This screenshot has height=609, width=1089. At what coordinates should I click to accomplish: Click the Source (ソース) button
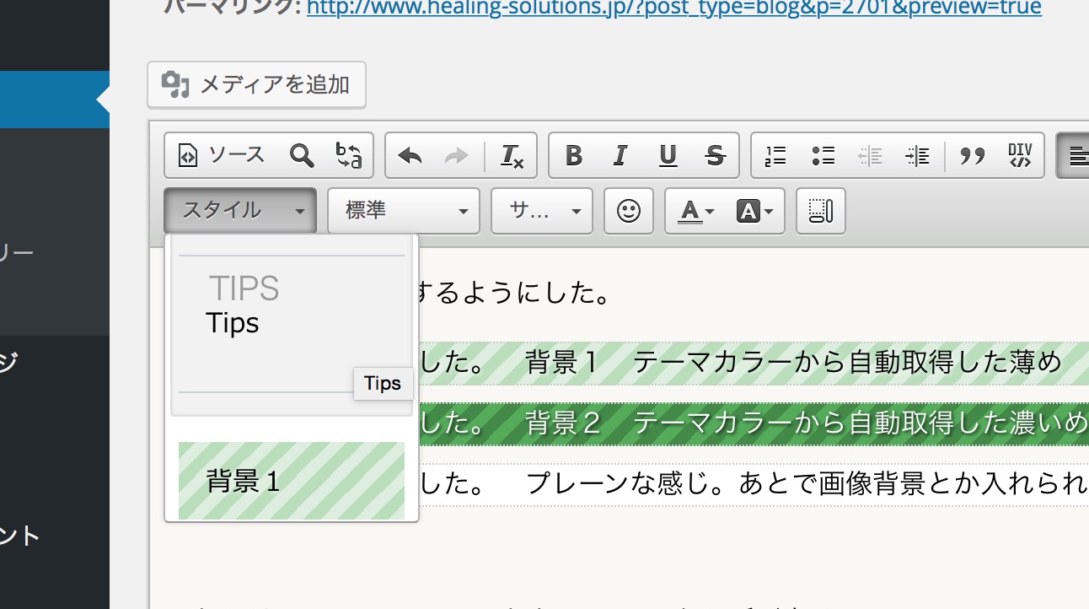[x=223, y=155]
